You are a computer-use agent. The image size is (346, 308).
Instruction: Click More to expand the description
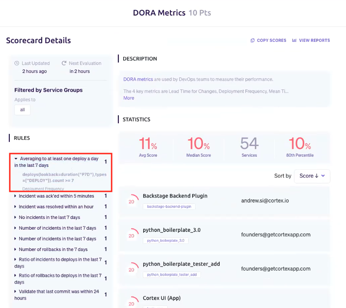[129, 98]
